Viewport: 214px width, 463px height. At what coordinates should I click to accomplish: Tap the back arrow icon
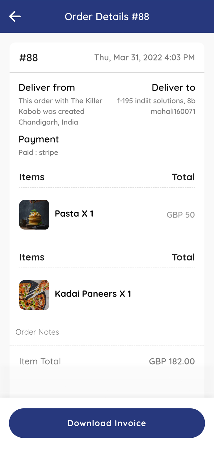(15, 16)
